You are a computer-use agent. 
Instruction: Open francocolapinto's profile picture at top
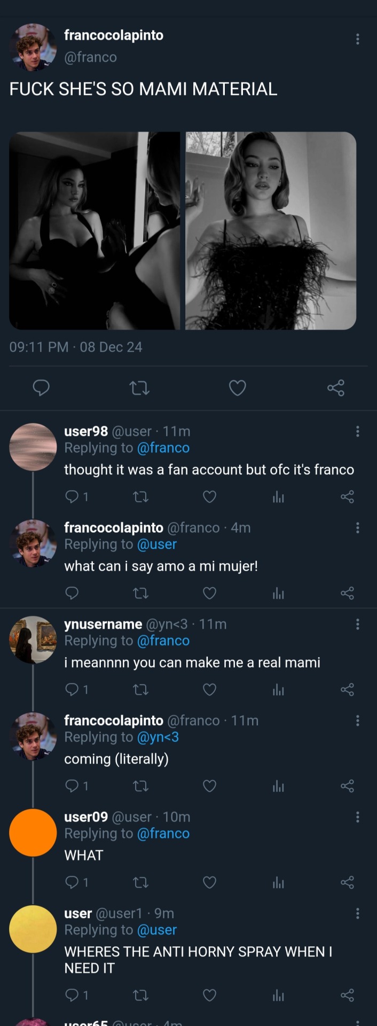(x=33, y=47)
